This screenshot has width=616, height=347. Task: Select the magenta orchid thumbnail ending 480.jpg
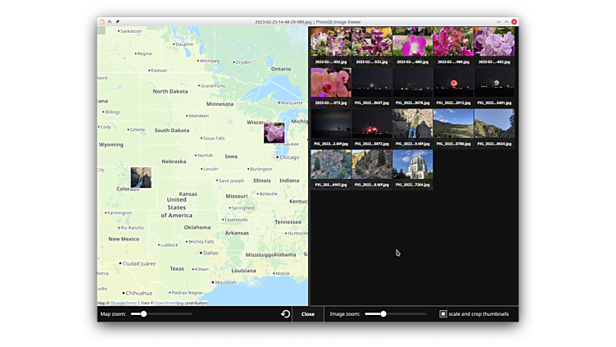413,43
